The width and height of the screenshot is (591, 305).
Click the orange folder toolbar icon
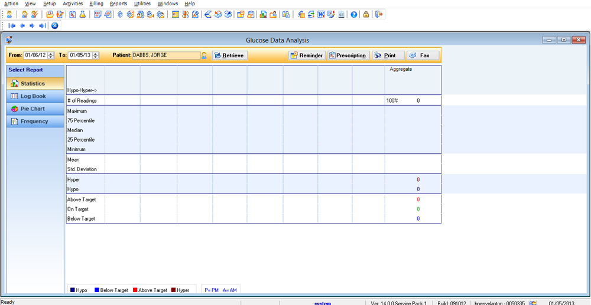[50, 14]
